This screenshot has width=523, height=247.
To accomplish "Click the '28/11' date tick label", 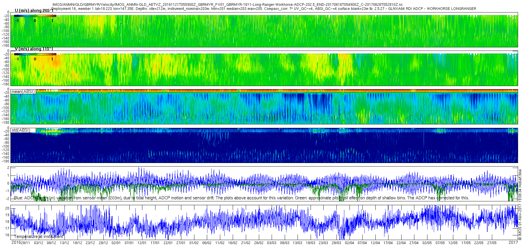I will (x=26, y=243).
